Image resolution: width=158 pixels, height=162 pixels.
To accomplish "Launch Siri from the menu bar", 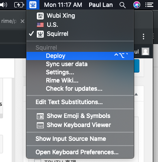I will [137, 5].
